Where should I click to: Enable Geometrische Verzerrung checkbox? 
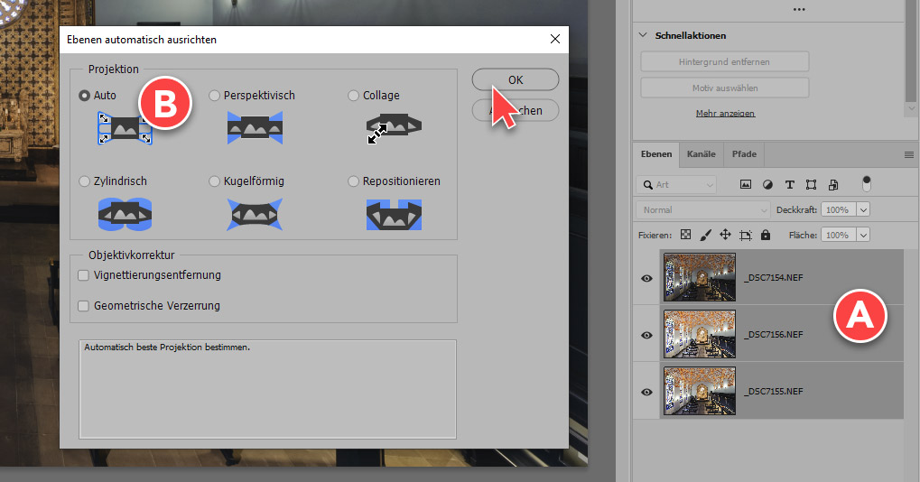84,306
